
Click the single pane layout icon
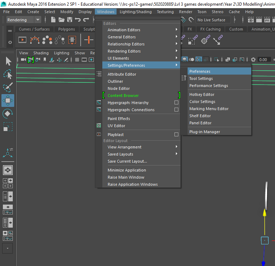pos(8,170)
